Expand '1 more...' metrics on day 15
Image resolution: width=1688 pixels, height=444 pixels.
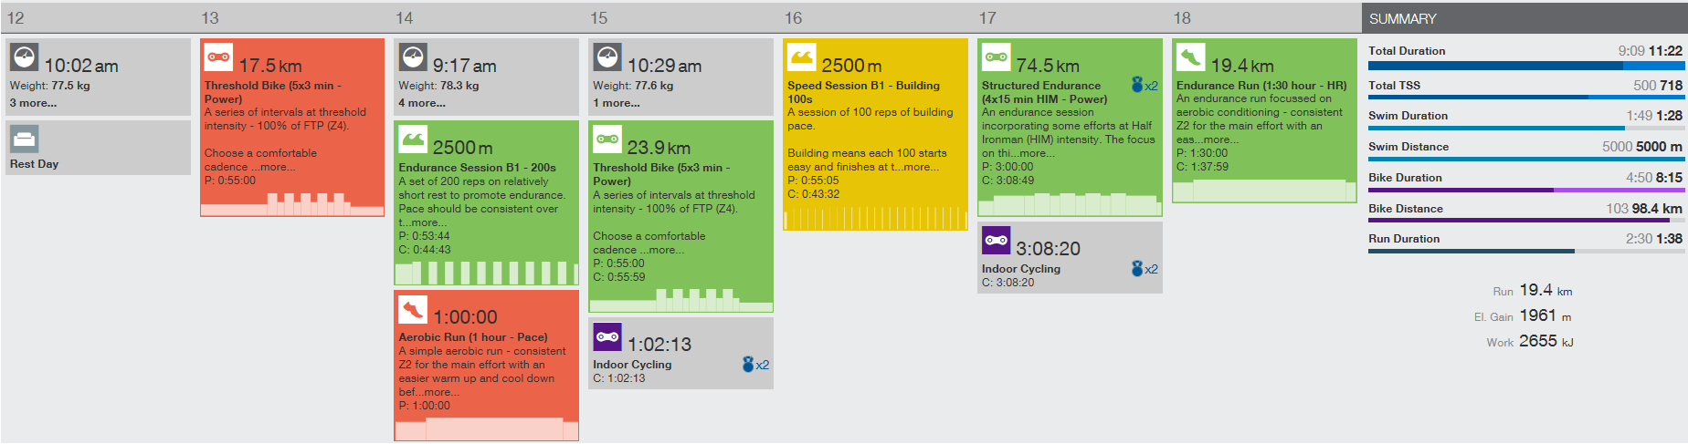click(617, 103)
